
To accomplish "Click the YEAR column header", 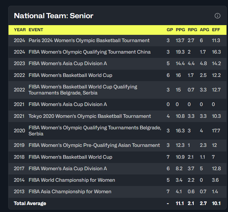I will pyautogui.click(x=20, y=30).
